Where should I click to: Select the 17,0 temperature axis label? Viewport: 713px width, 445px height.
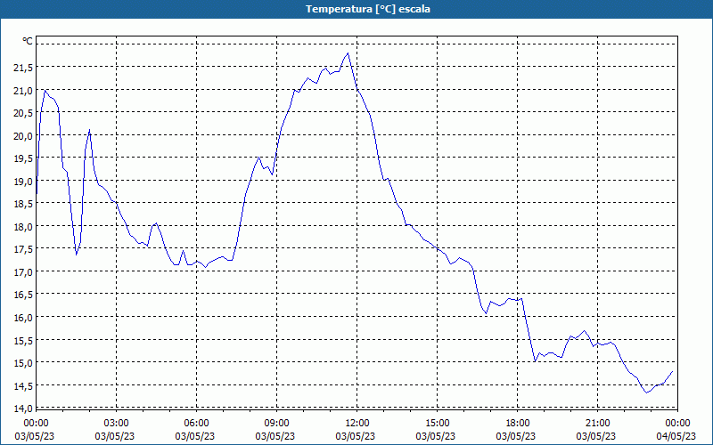pos(23,272)
